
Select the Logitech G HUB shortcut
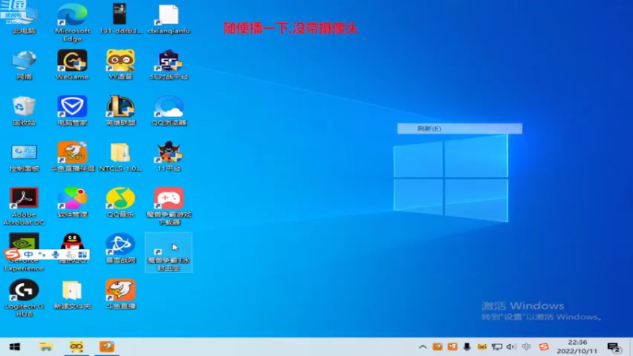pyautogui.click(x=24, y=298)
